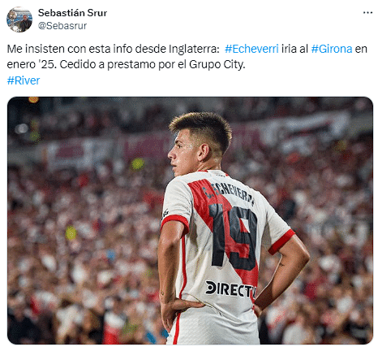Open Sebastián Srur's profile avatar
This screenshot has height=351, width=378.
(x=19, y=19)
